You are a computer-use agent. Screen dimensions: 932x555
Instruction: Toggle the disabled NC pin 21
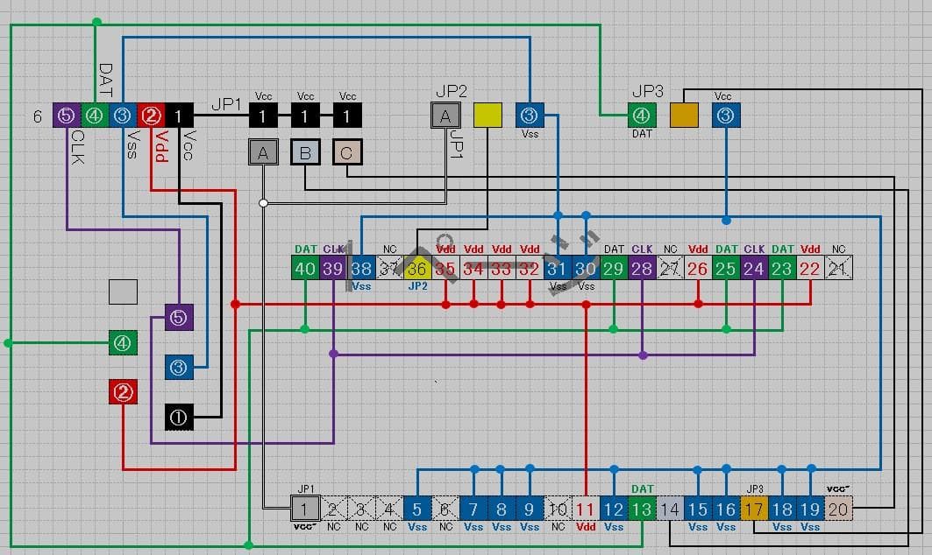(838, 269)
